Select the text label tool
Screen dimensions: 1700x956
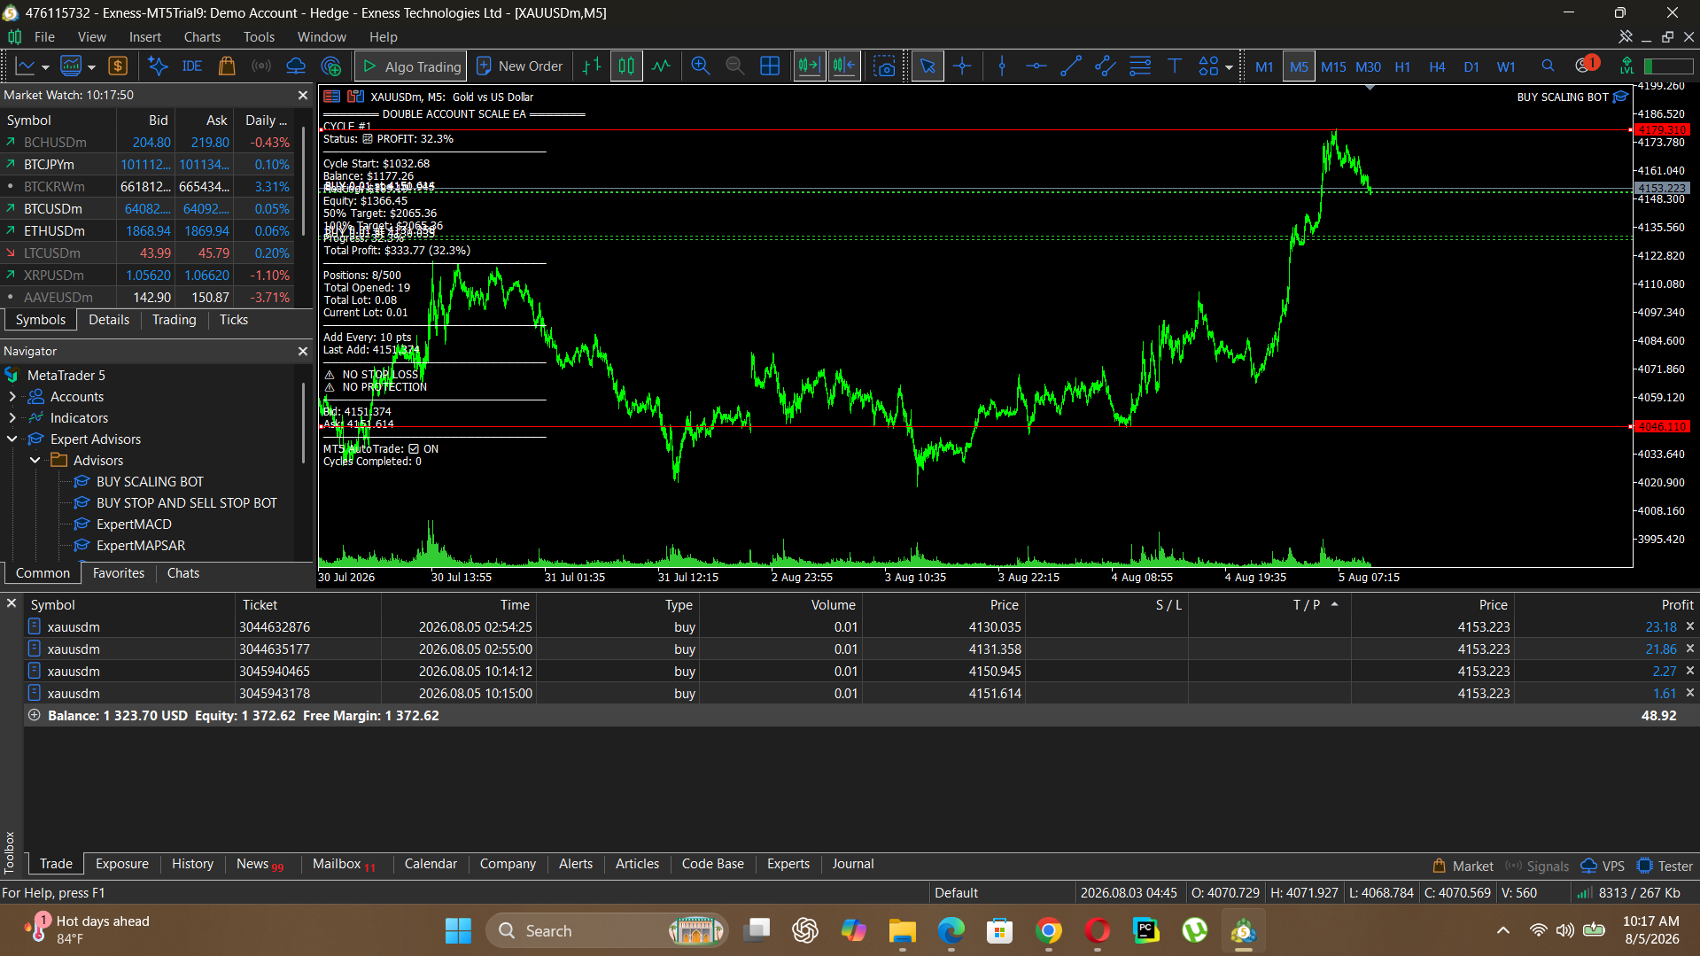(x=1175, y=66)
